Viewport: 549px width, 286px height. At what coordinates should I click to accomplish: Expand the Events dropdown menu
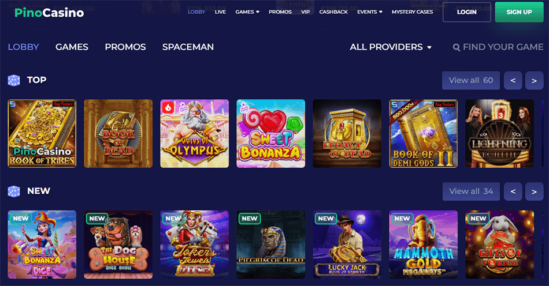click(x=370, y=12)
